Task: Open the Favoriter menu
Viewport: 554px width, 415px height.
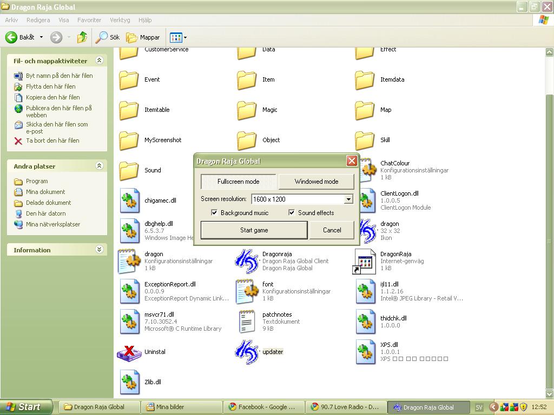Action: coord(89,20)
